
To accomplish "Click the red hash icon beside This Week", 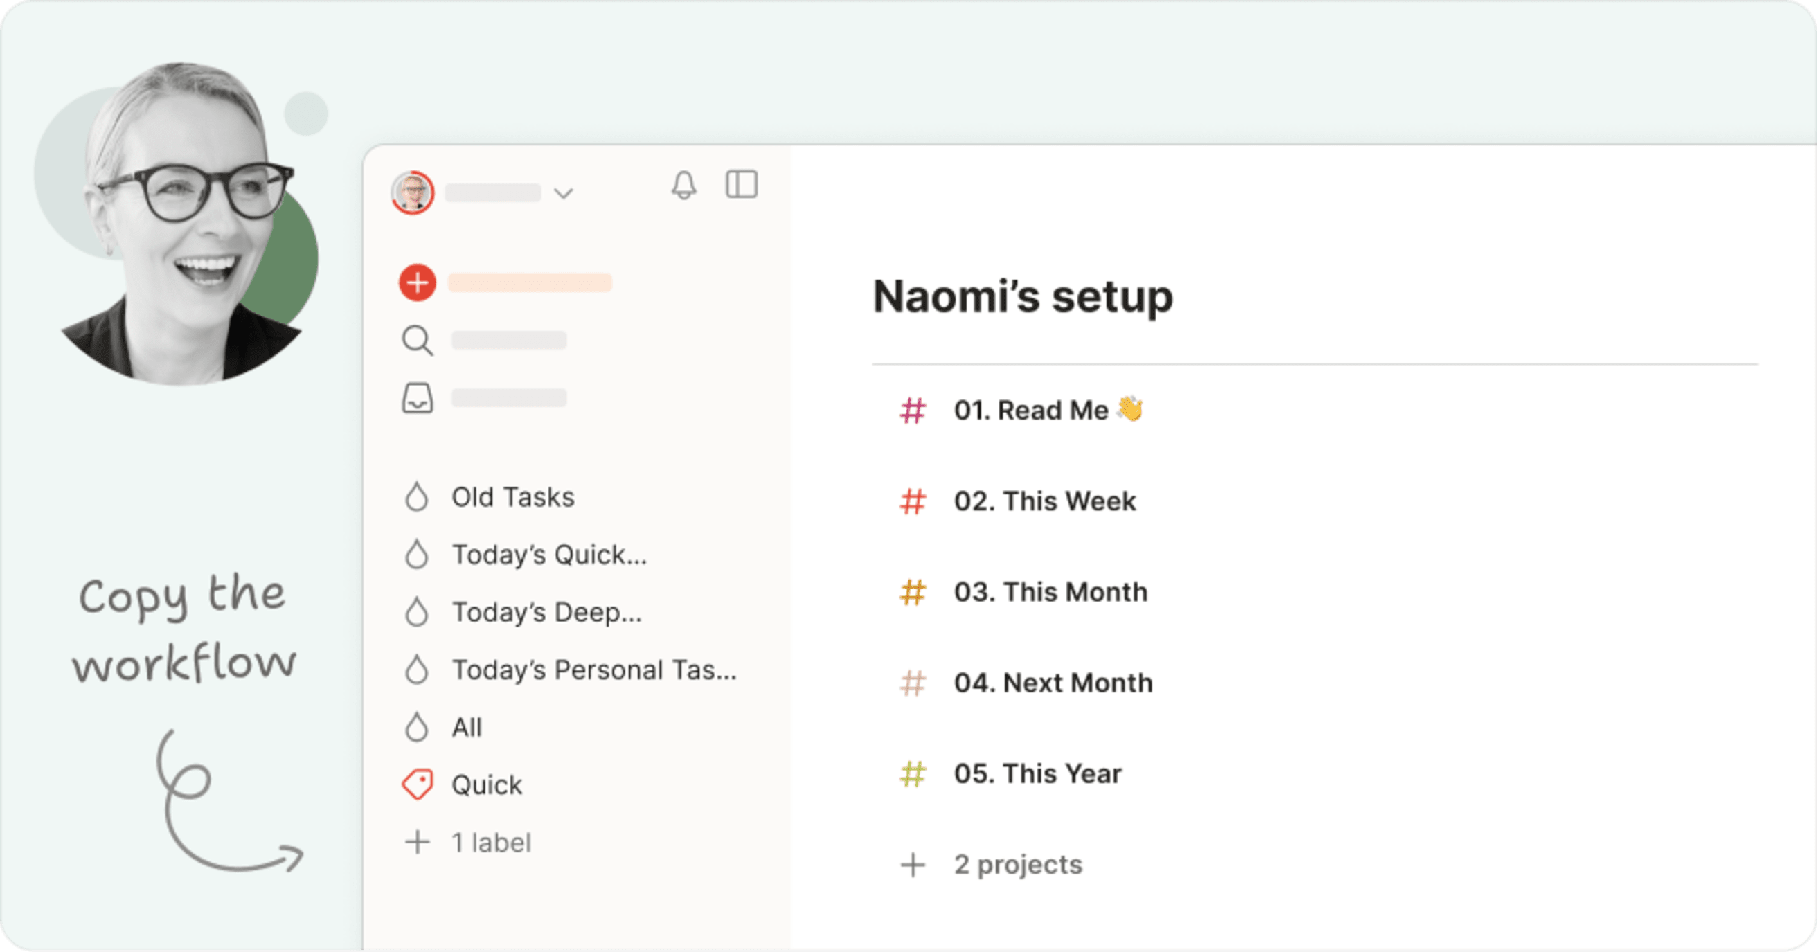I will click(913, 501).
